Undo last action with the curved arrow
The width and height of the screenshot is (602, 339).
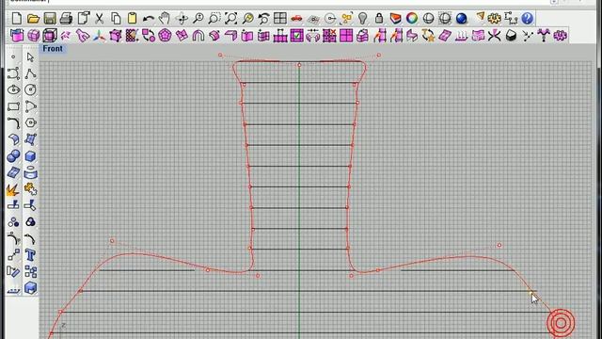click(149, 18)
